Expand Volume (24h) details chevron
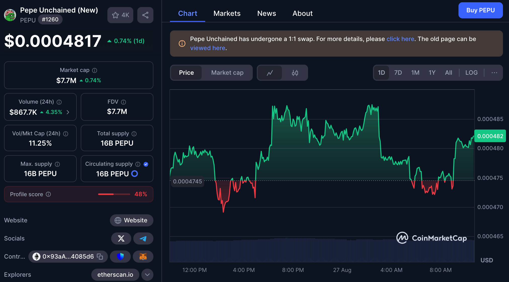The image size is (509, 282). (68, 112)
